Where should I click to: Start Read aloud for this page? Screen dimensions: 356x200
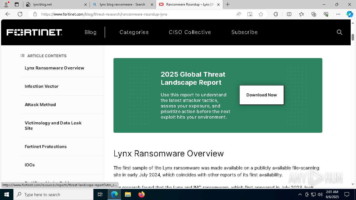pos(239,14)
